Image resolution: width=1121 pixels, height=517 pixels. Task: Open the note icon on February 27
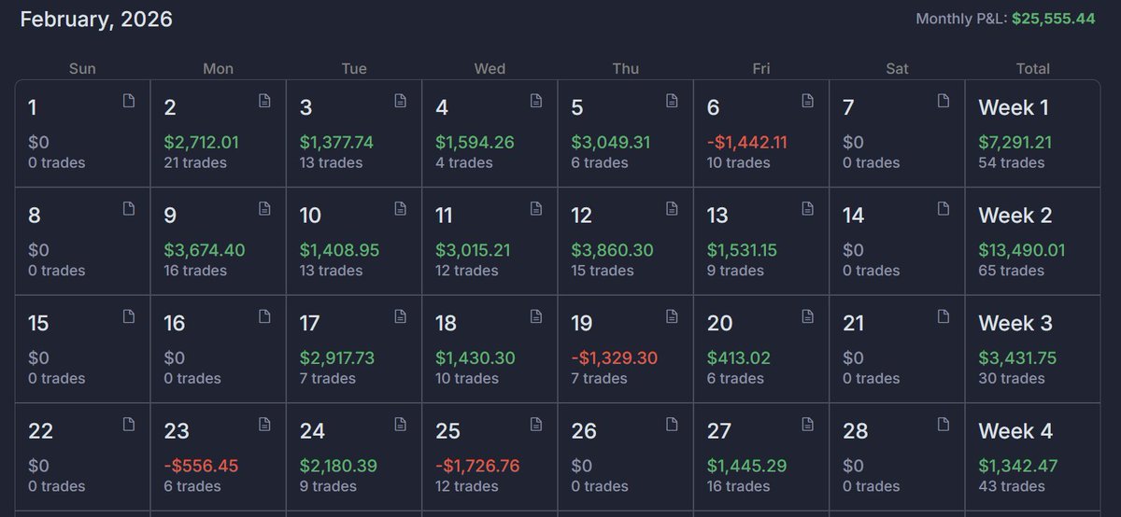(x=808, y=424)
